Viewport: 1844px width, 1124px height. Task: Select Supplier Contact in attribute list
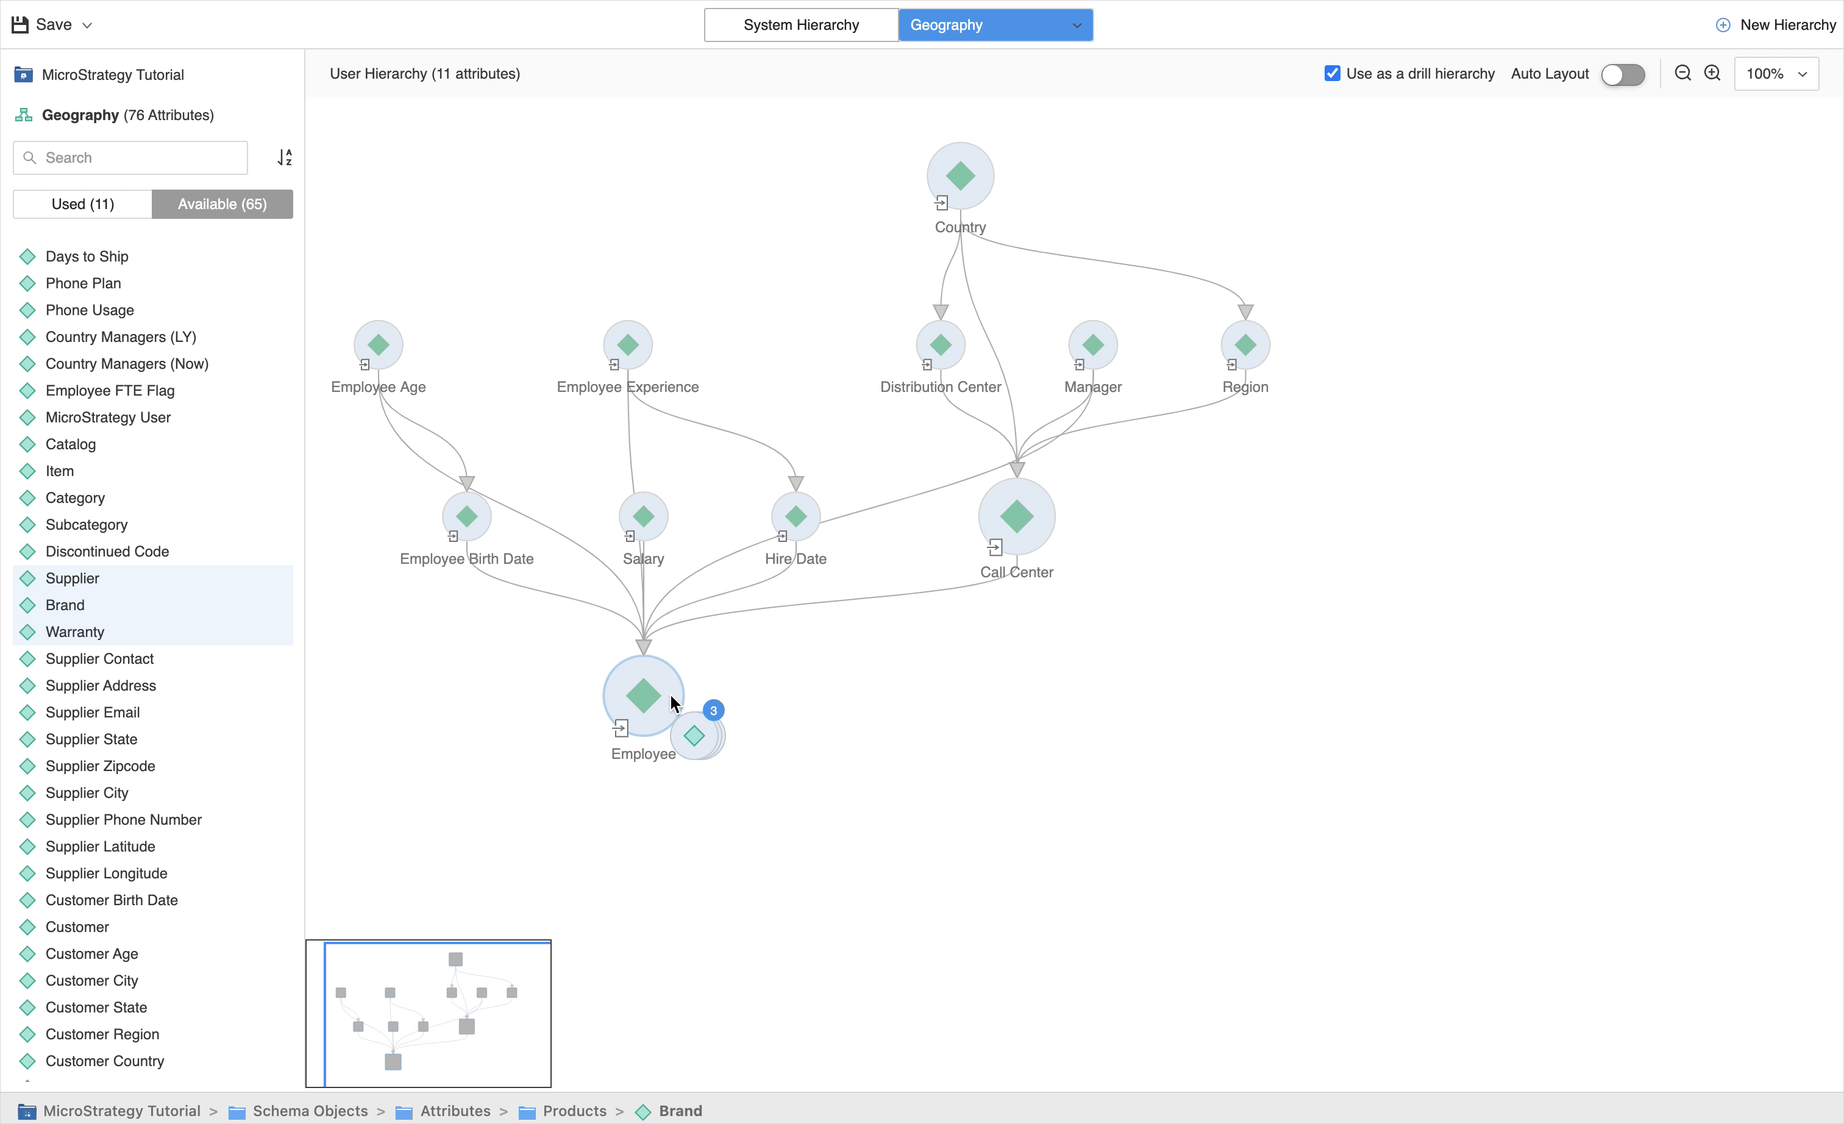99,658
